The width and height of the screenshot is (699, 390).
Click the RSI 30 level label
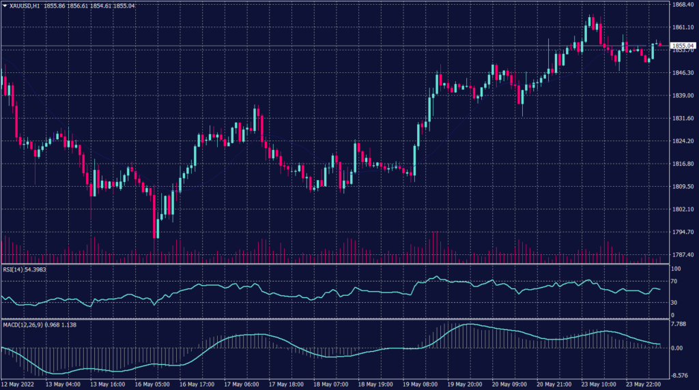(x=674, y=302)
